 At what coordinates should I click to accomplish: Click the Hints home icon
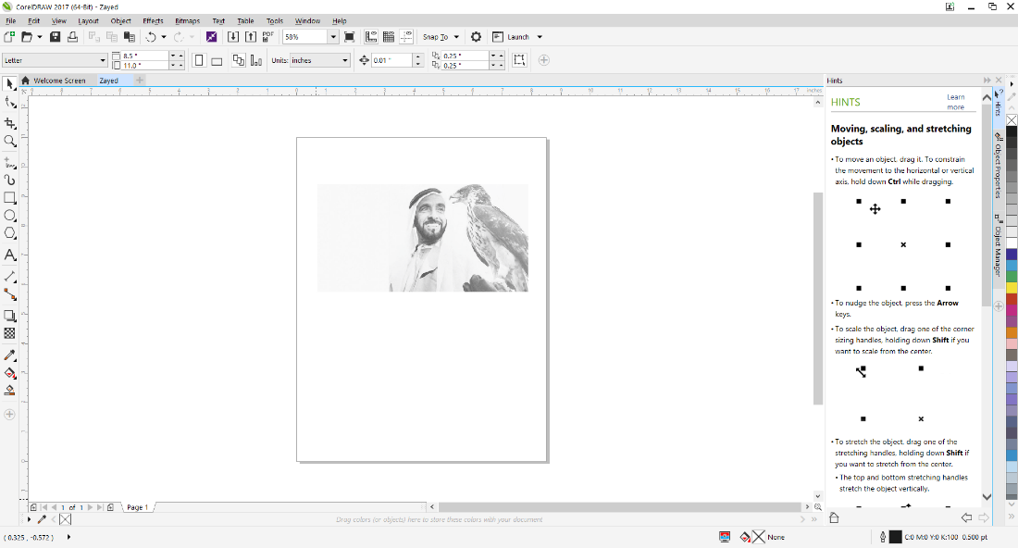834,518
